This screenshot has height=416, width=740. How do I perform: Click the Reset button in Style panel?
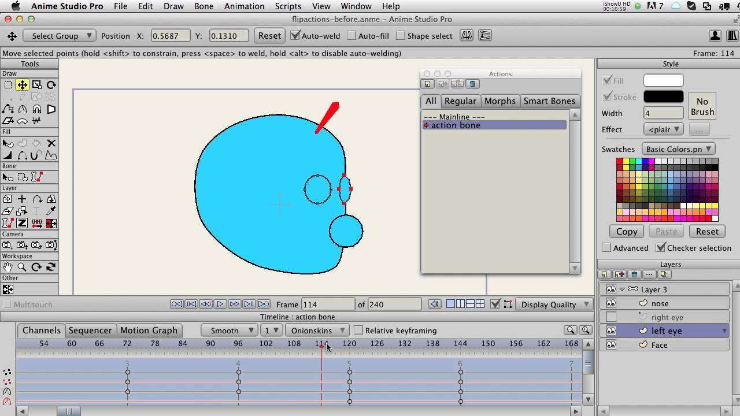click(x=707, y=231)
